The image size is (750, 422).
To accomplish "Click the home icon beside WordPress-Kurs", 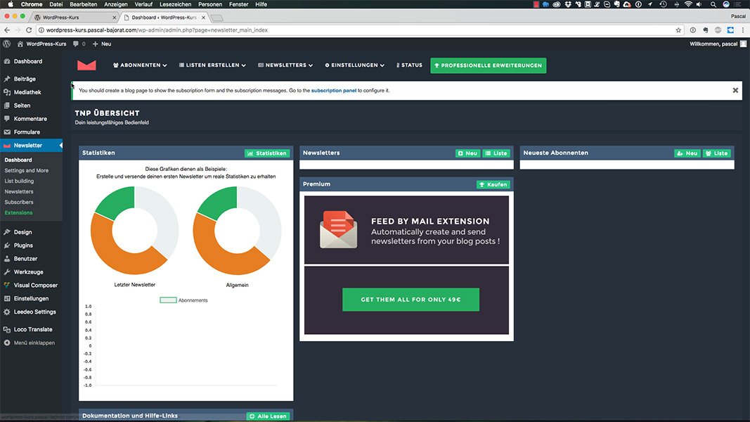I will pyautogui.click(x=20, y=44).
